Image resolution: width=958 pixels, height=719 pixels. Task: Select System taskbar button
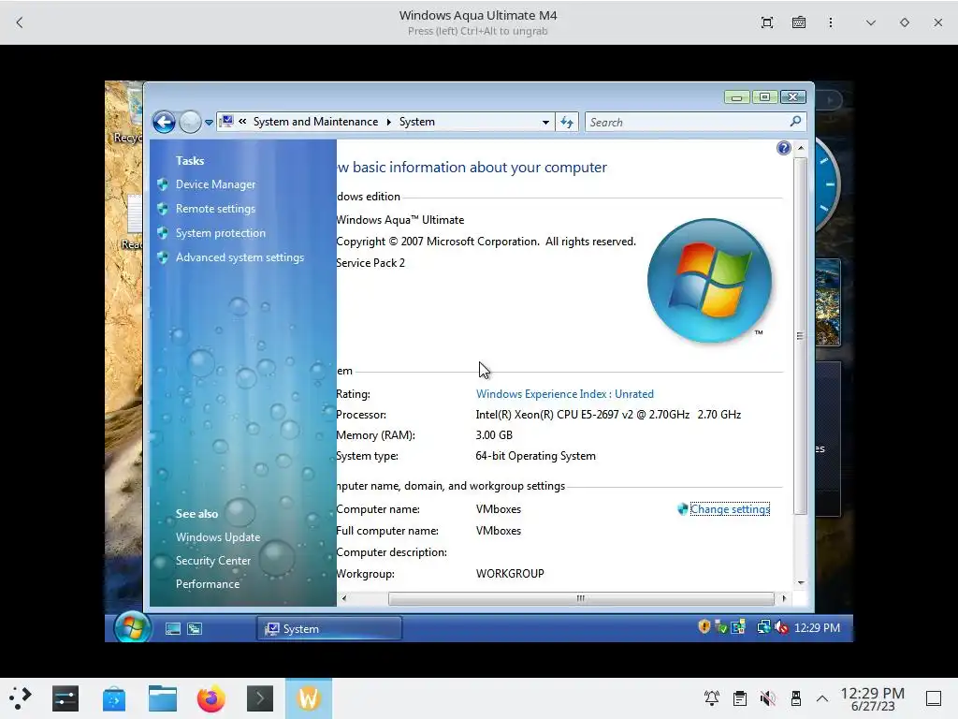click(x=329, y=628)
